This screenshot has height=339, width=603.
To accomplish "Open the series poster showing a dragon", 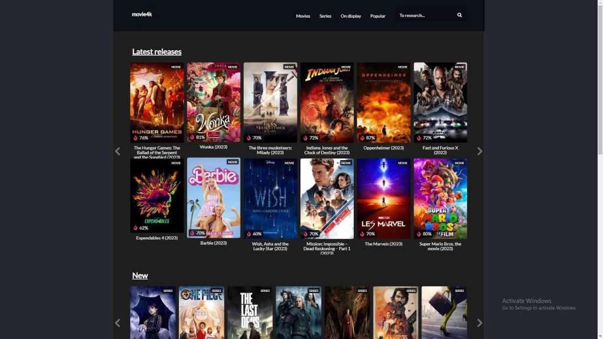I will pos(347,313).
